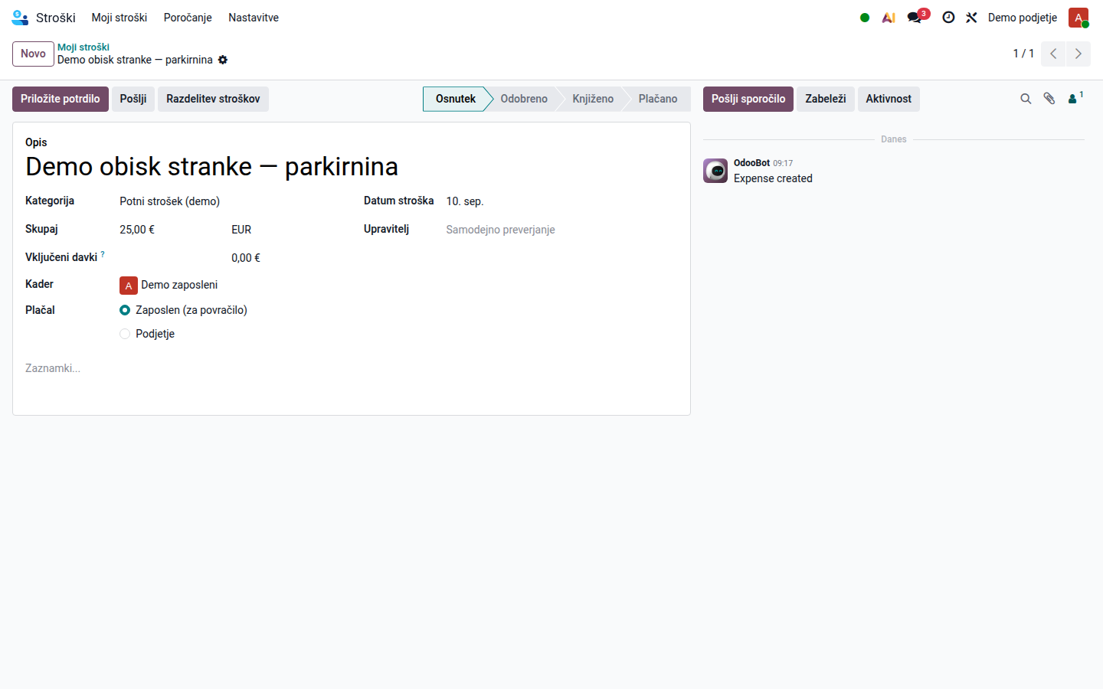Open the Poročanje menu
The image size is (1103, 689).
pos(188,18)
